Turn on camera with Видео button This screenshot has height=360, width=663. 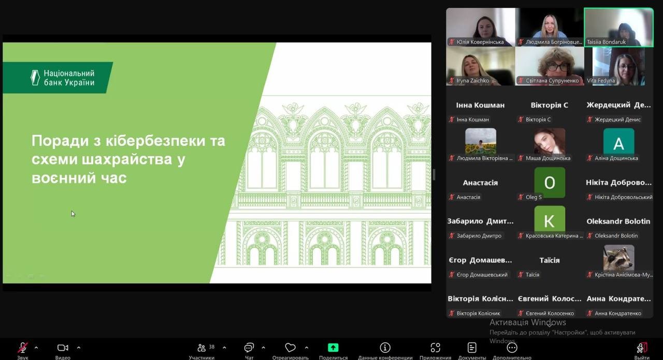(x=63, y=348)
